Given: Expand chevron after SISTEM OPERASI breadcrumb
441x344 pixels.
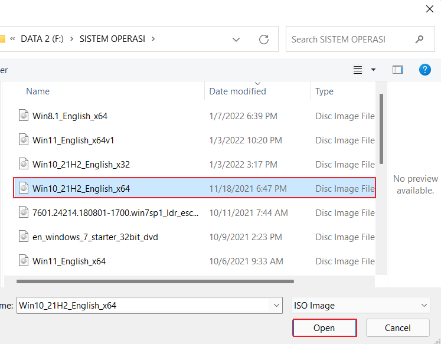Looking at the screenshot, I should tap(153, 39).
